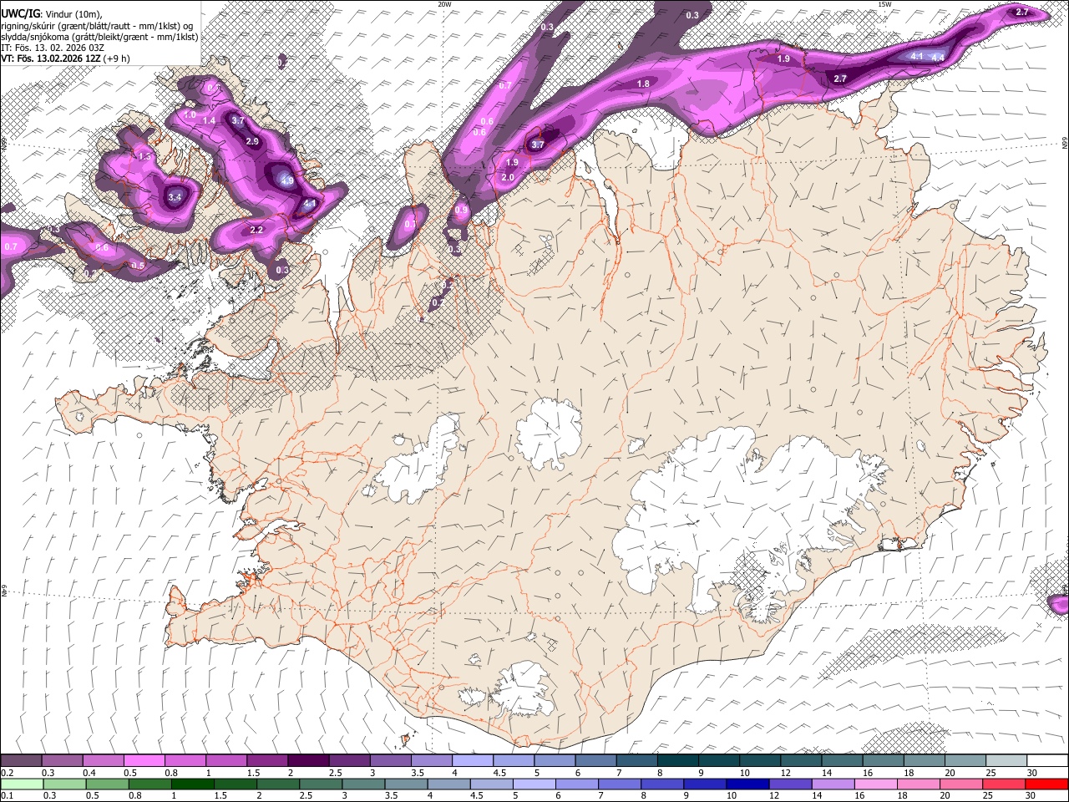
Task: Click the 2.9 snowfall value on map
Action: 253,142
